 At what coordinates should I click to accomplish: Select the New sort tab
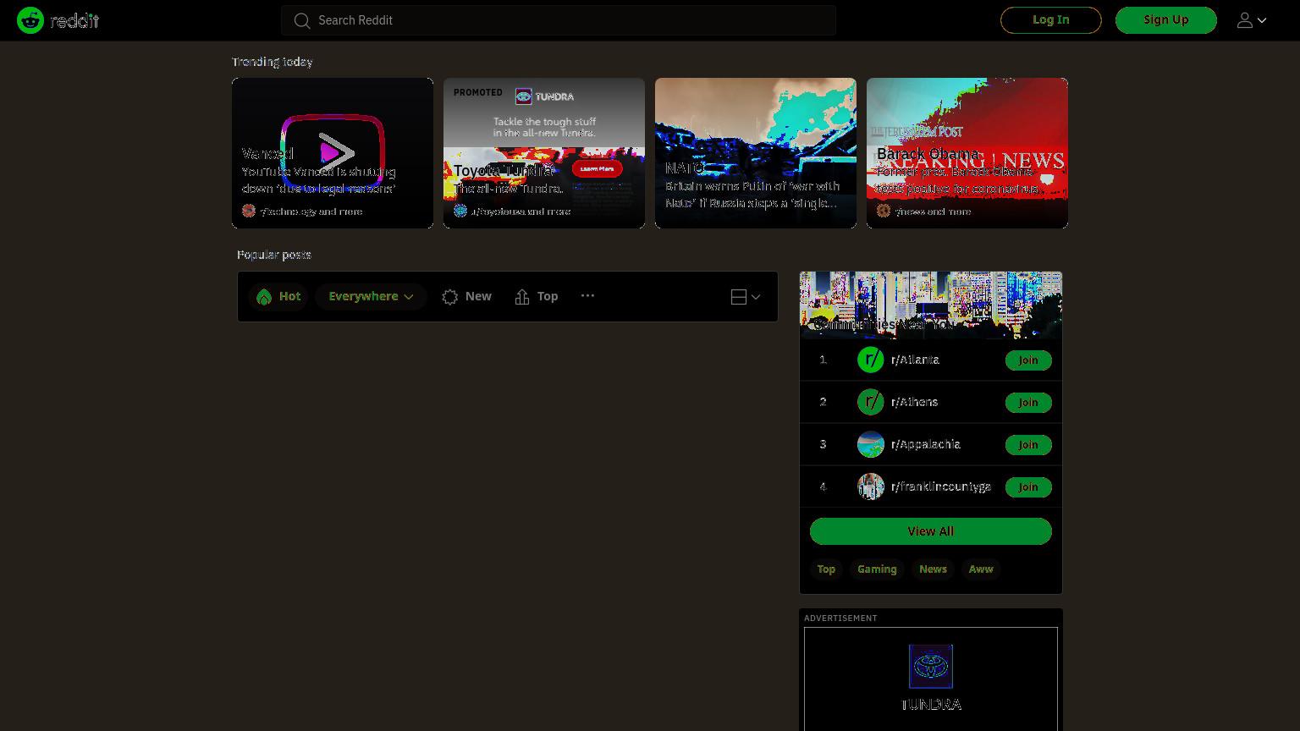tap(466, 296)
